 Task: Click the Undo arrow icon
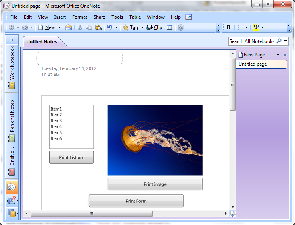[x=110, y=27]
